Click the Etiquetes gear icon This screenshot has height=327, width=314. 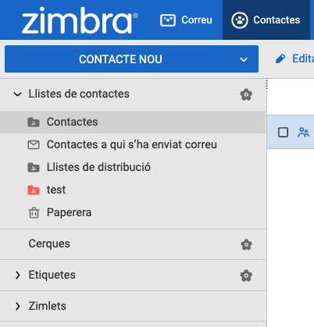tap(246, 275)
